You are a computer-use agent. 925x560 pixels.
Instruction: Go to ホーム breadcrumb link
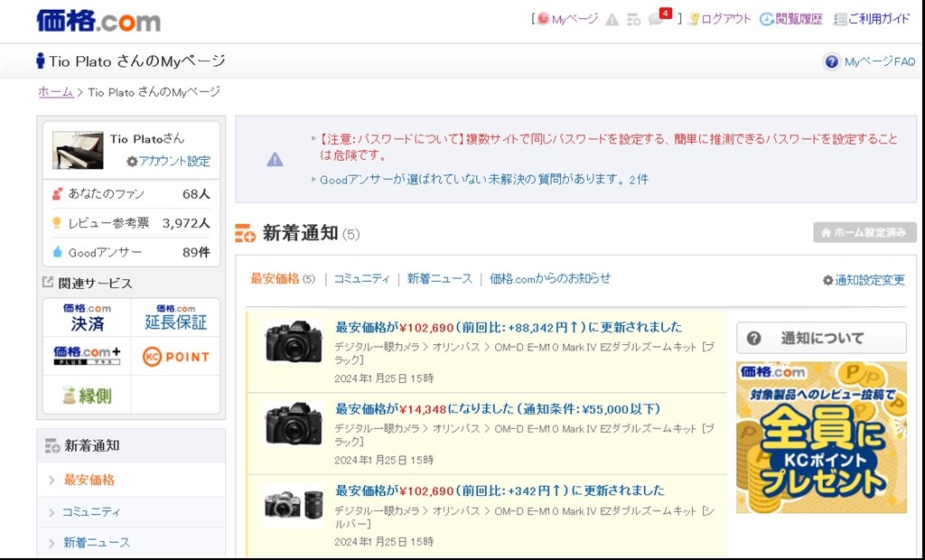55,91
